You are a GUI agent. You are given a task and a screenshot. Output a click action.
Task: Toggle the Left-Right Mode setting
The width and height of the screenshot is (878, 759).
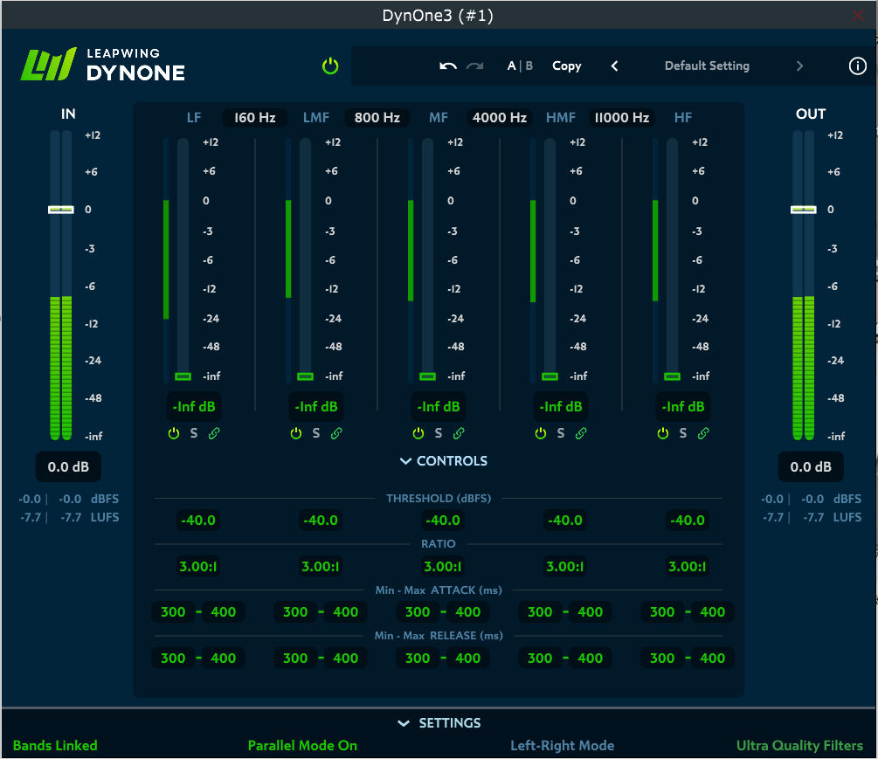(x=563, y=746)
